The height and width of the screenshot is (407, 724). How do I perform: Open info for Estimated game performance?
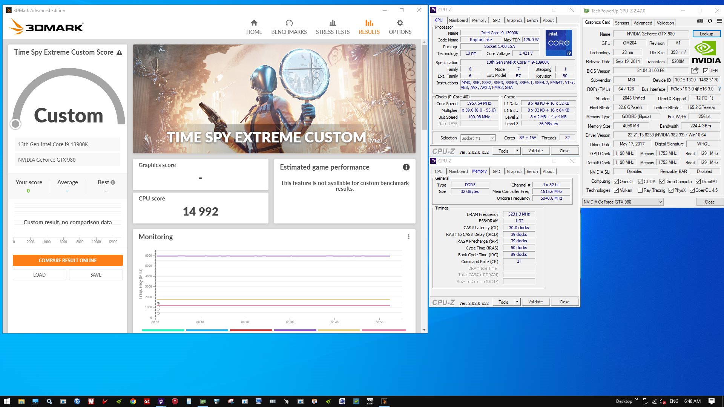(406, 167)
